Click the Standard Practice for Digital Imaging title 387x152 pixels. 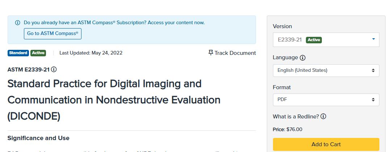coord(114,100)
